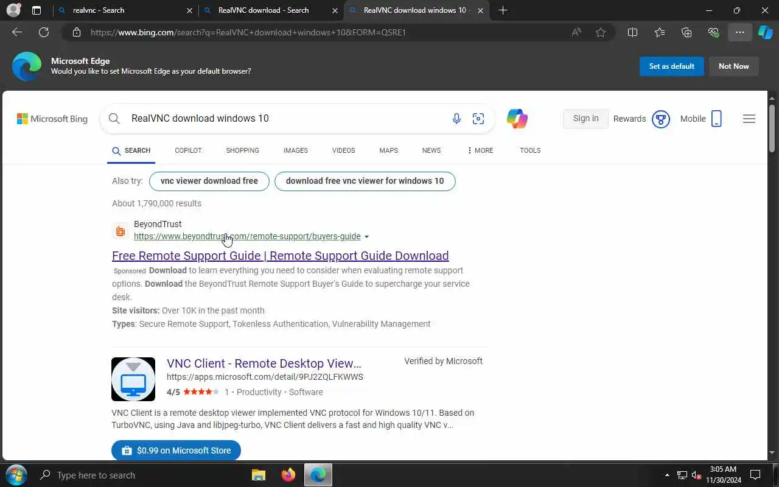
Task: Open the tab actions menu icon
Action: [37, 10]
